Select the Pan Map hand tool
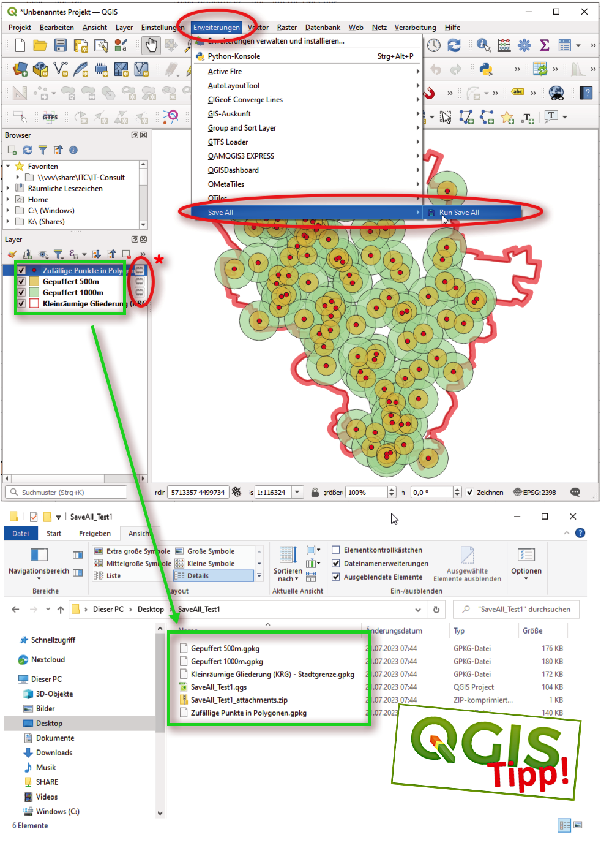This screenshot has width=601, height=848. pos(151,45)
